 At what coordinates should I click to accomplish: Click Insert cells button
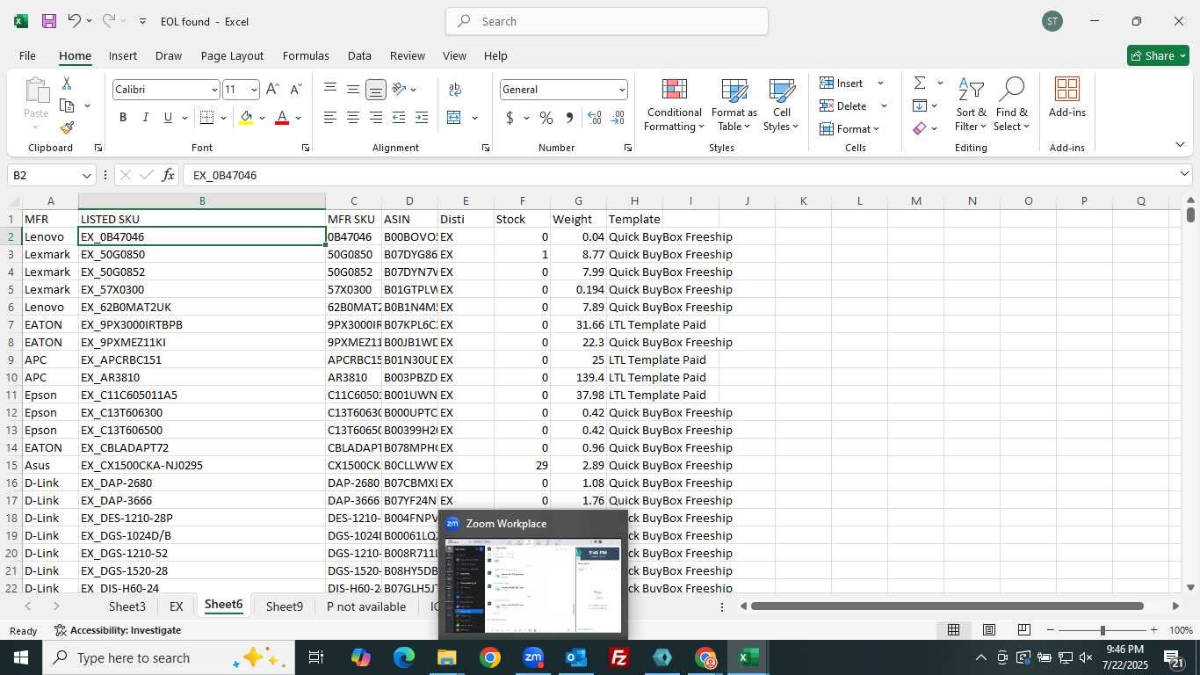(842, 83)
